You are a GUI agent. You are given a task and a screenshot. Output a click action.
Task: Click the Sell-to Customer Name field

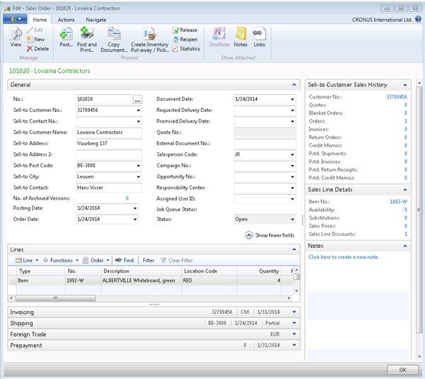(x=109, y=132)
